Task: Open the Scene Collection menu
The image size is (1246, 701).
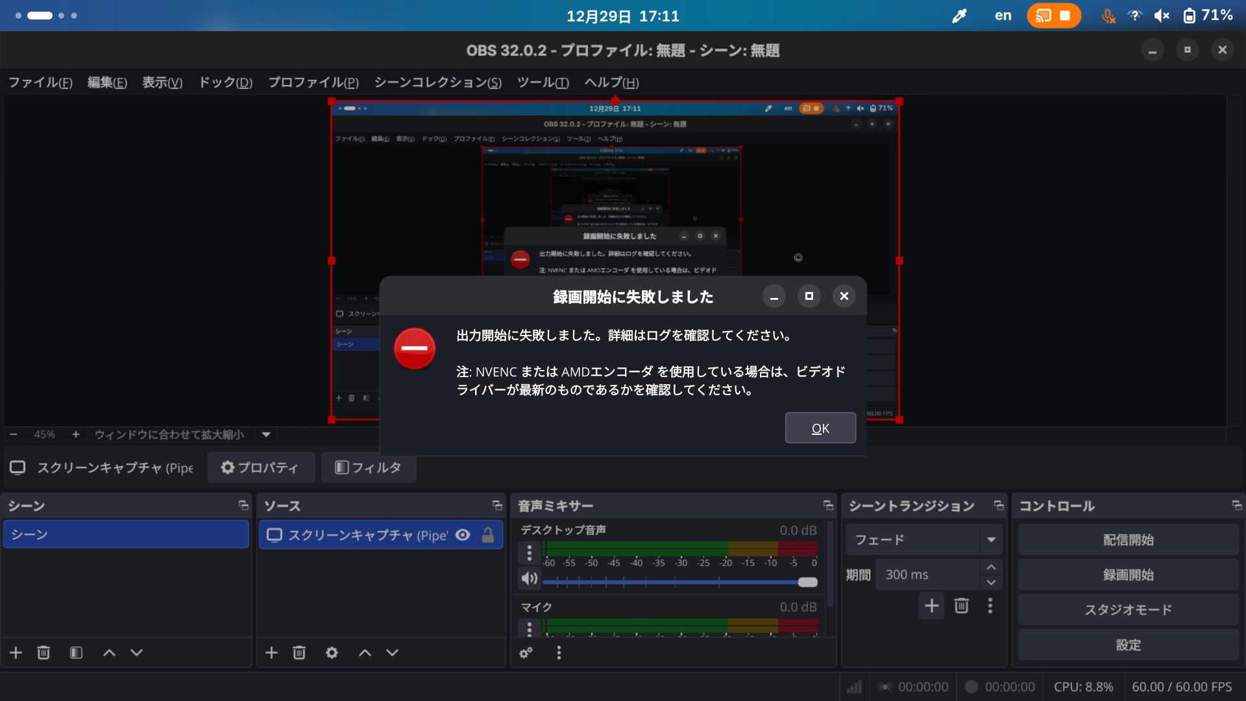Action: [437, 82]
